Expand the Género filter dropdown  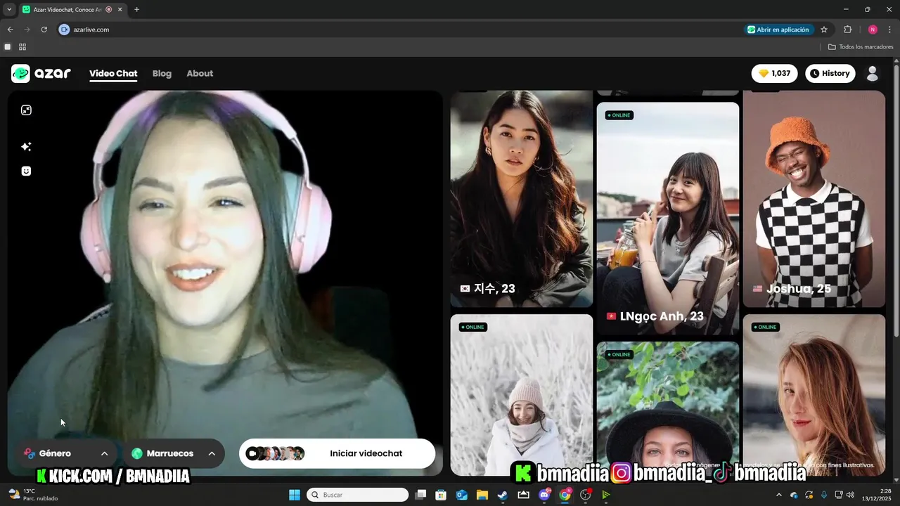point(65,453)
